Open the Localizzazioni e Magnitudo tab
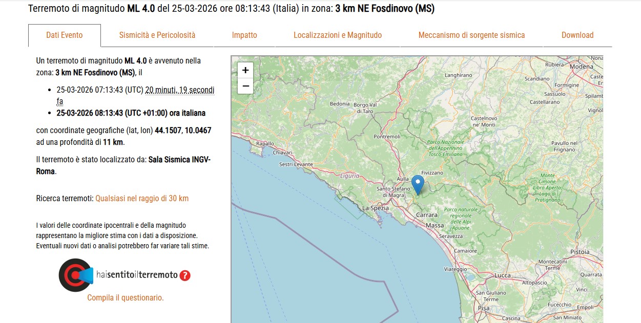Screen dimensions: 641x323 pyautogui.click(x=337, y=35)
